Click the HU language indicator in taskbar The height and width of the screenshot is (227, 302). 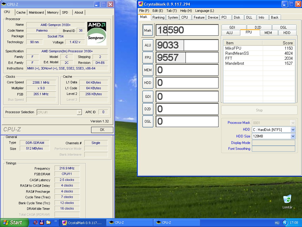[x=277, y=223]
